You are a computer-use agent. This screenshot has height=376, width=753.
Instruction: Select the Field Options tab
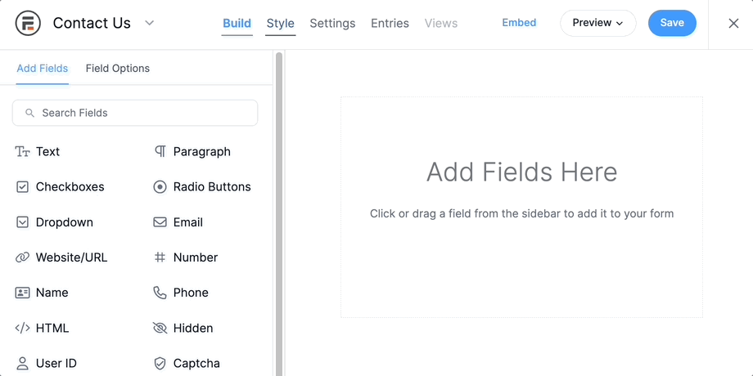[118, 68]
